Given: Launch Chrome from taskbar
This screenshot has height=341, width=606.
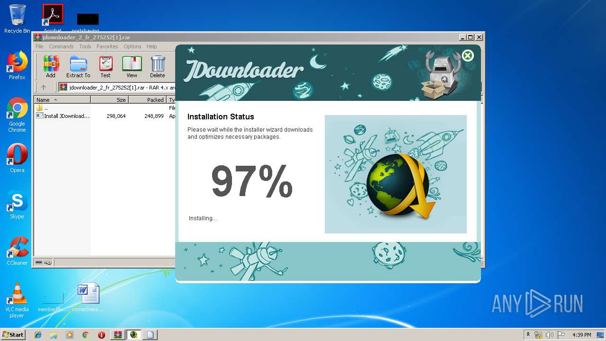Looking at the screenshot, I should (x=85, y=335).
